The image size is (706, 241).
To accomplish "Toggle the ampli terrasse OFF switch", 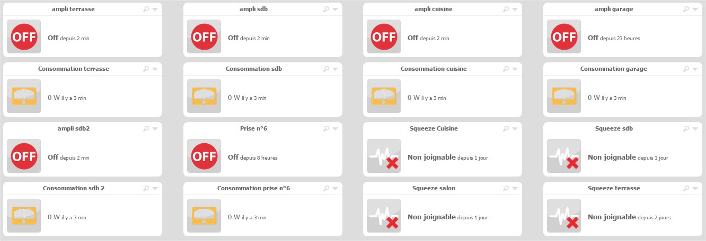I will (x=24, y=36).
